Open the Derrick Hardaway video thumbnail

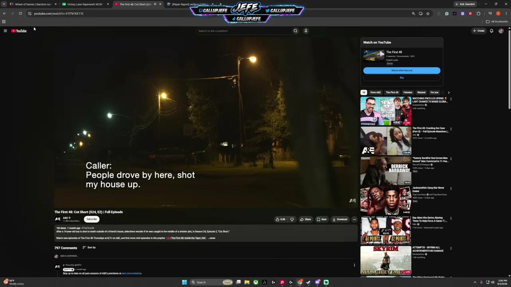[x=386, y=171]
